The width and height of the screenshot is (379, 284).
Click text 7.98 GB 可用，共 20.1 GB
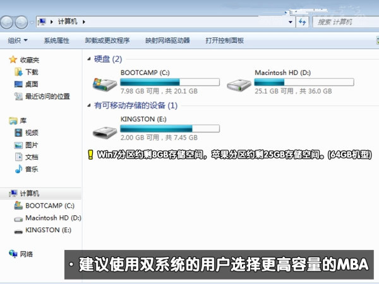[159, 91]
